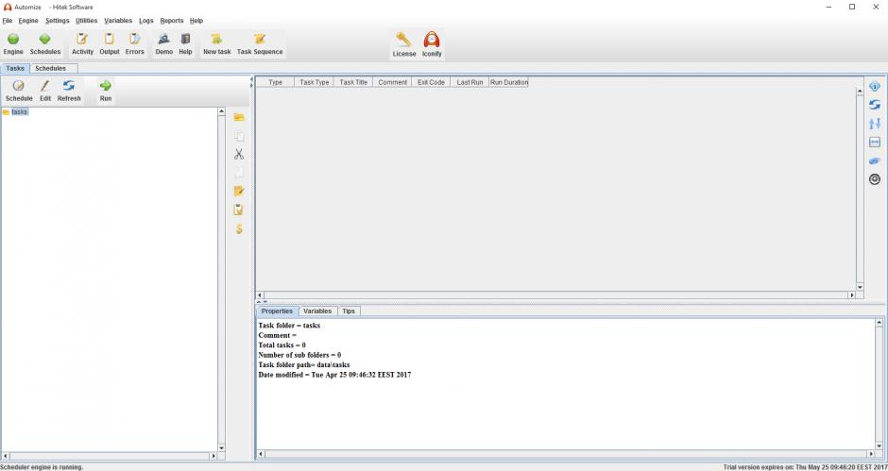Sort by the Task Type column header

pos(315,82)
